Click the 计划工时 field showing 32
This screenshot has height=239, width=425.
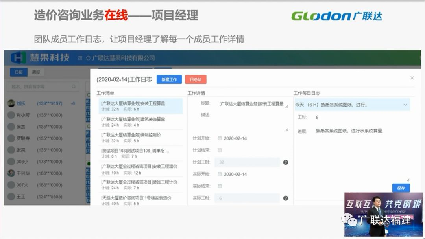click(x=247, y=162)
